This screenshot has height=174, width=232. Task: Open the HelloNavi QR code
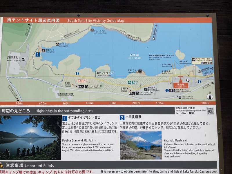click(x=211, y=110)
